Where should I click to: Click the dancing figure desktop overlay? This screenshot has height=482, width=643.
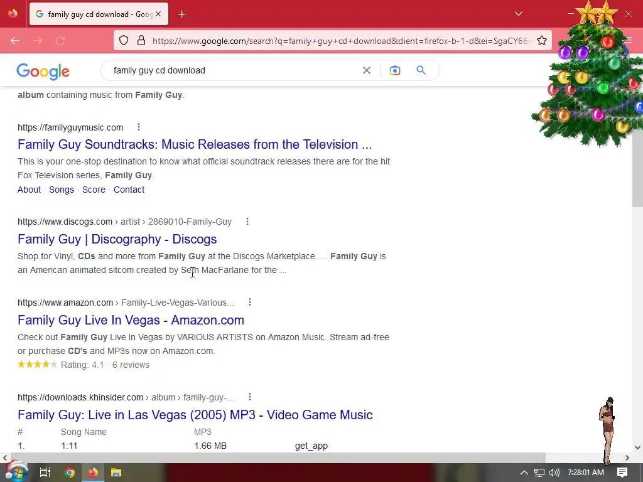click(607, 430)
